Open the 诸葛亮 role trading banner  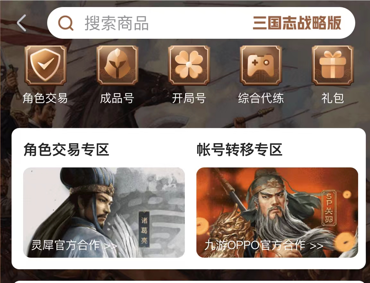click(x=104, y=212)
